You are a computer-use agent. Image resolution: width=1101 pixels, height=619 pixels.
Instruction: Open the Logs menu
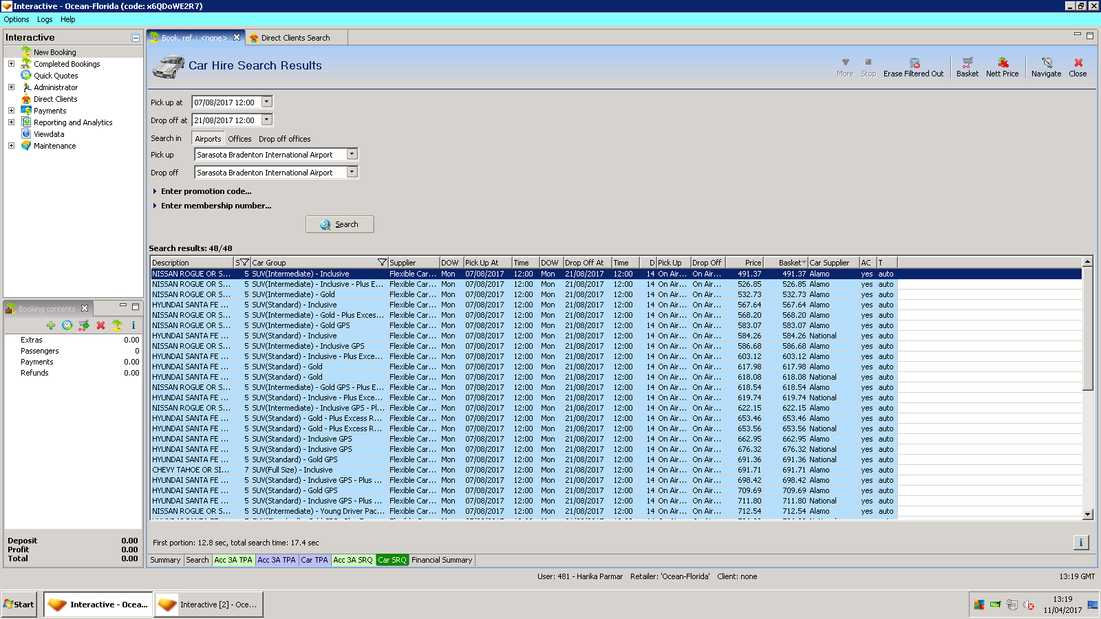(45, 19)
